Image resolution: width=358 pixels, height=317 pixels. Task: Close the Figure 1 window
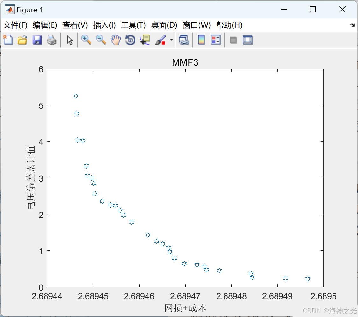[342, 9]
